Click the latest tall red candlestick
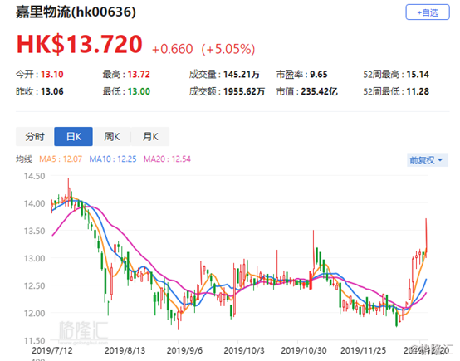Viewport: 460px width, 361px height. 426,237
